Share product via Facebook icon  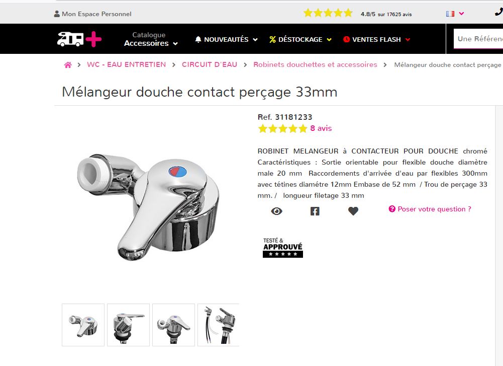[315, 211]
